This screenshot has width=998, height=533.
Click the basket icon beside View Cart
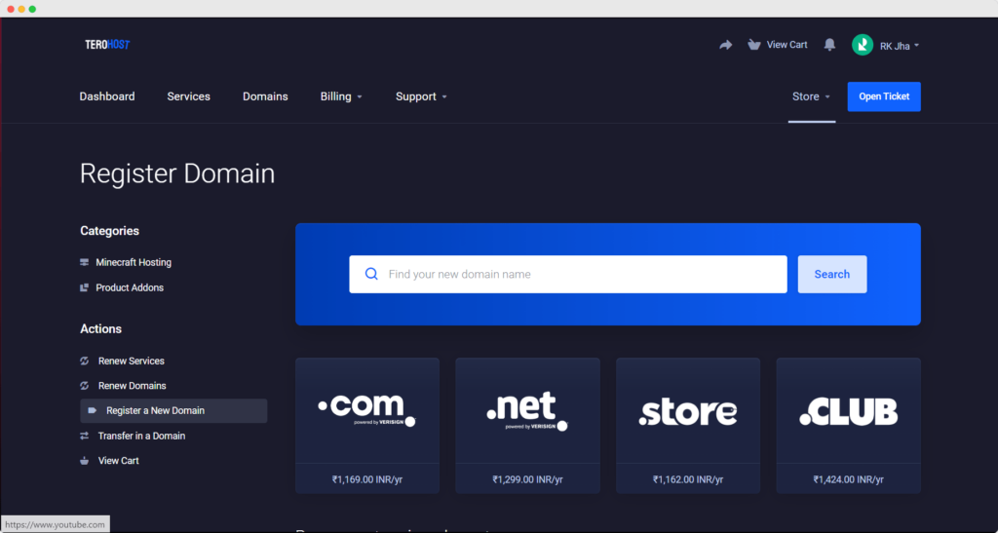click(x=753, y=45)
